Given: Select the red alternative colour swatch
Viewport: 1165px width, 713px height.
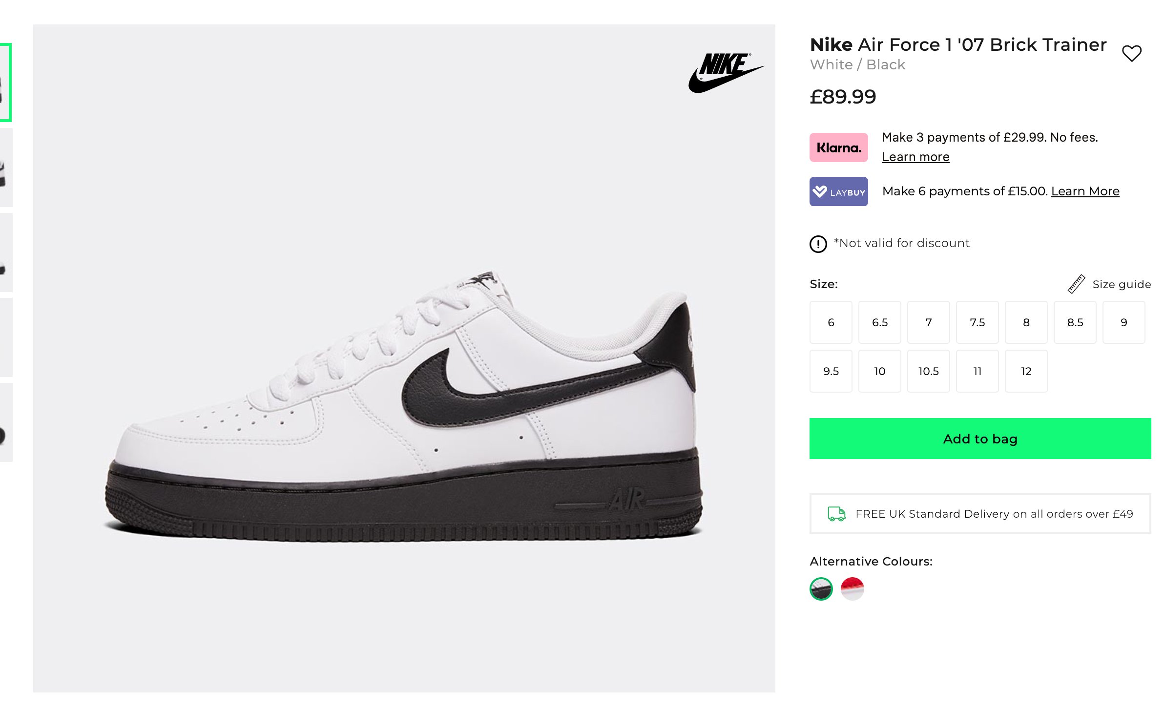Looking at the screenshot, I should (x=852, y=588).
